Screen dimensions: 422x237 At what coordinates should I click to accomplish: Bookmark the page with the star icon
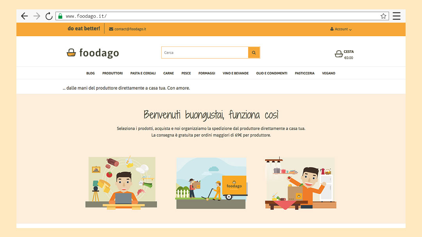(x=384, y=16)
